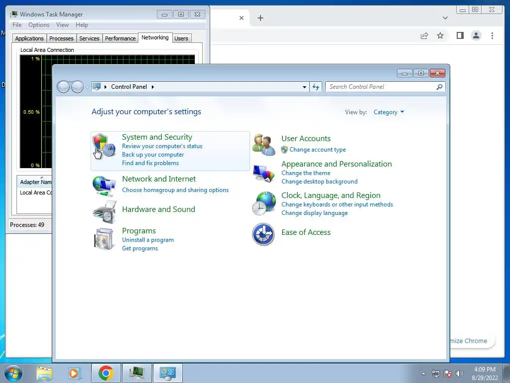Image resolution: width=510 pixels, height=383 pixels.
Task: Click the network tray icon
Action: tap(435, 374)
